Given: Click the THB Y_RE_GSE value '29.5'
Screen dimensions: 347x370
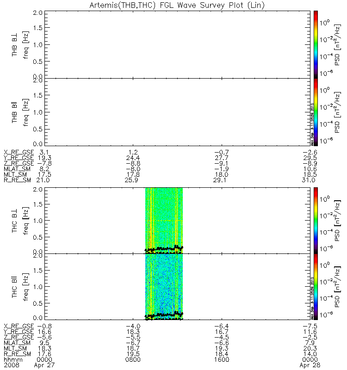Looking at the screenshot, I should point(310,158).
